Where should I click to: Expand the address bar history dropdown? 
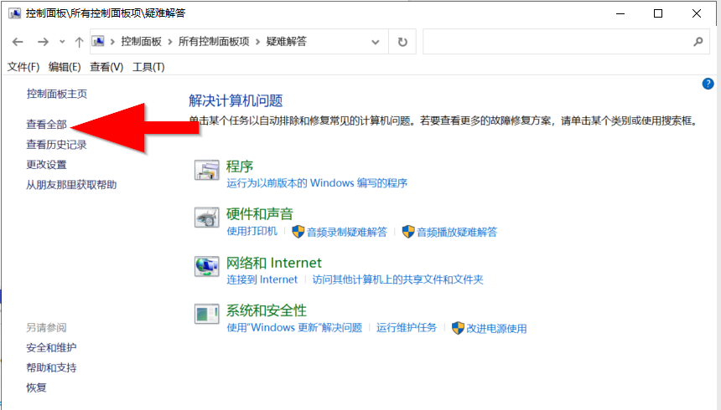(x=376, y=42)
